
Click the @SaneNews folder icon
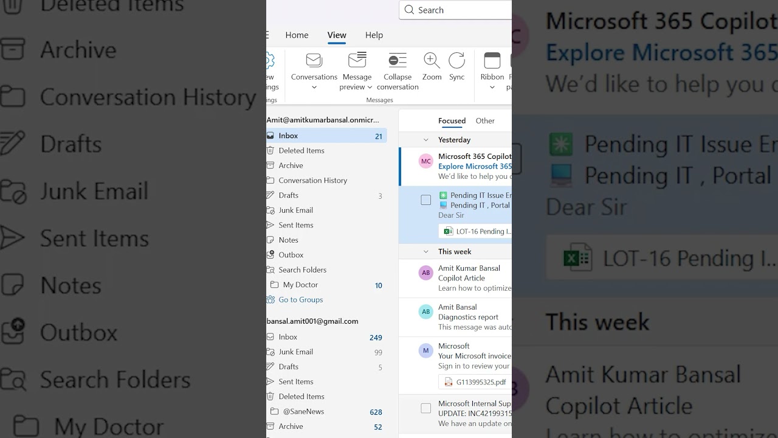point(274,411)
